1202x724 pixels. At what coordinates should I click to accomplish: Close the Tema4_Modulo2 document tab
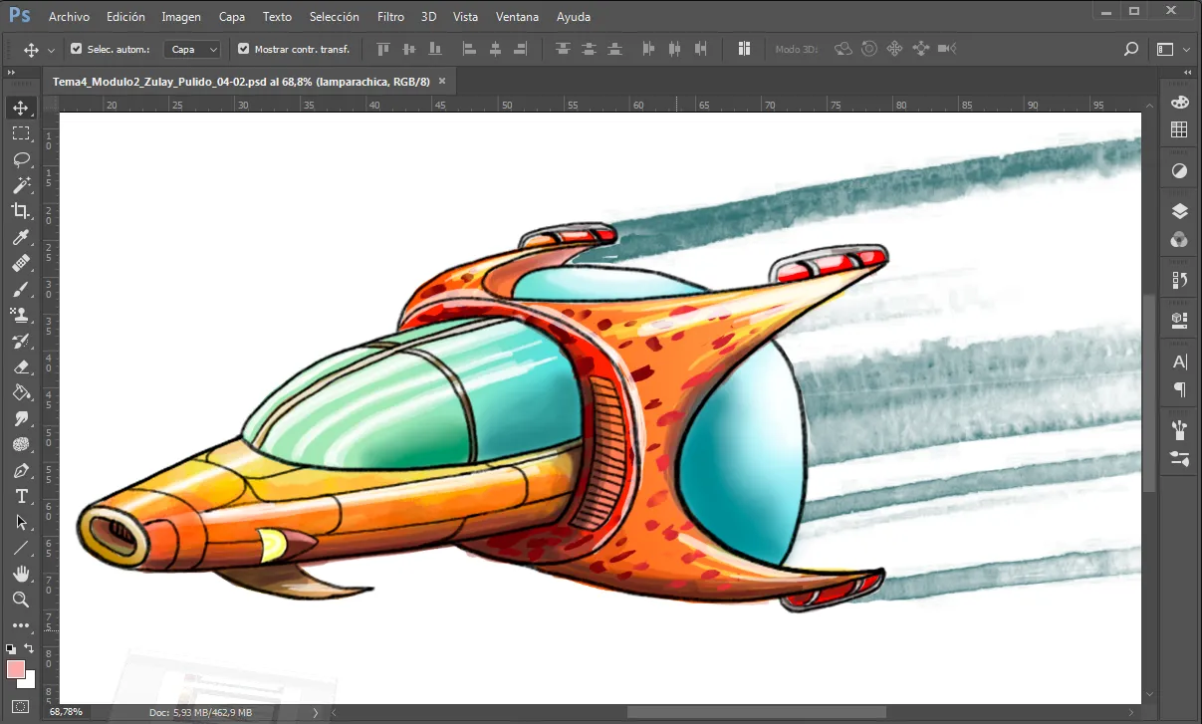click(x=442, y=82)
